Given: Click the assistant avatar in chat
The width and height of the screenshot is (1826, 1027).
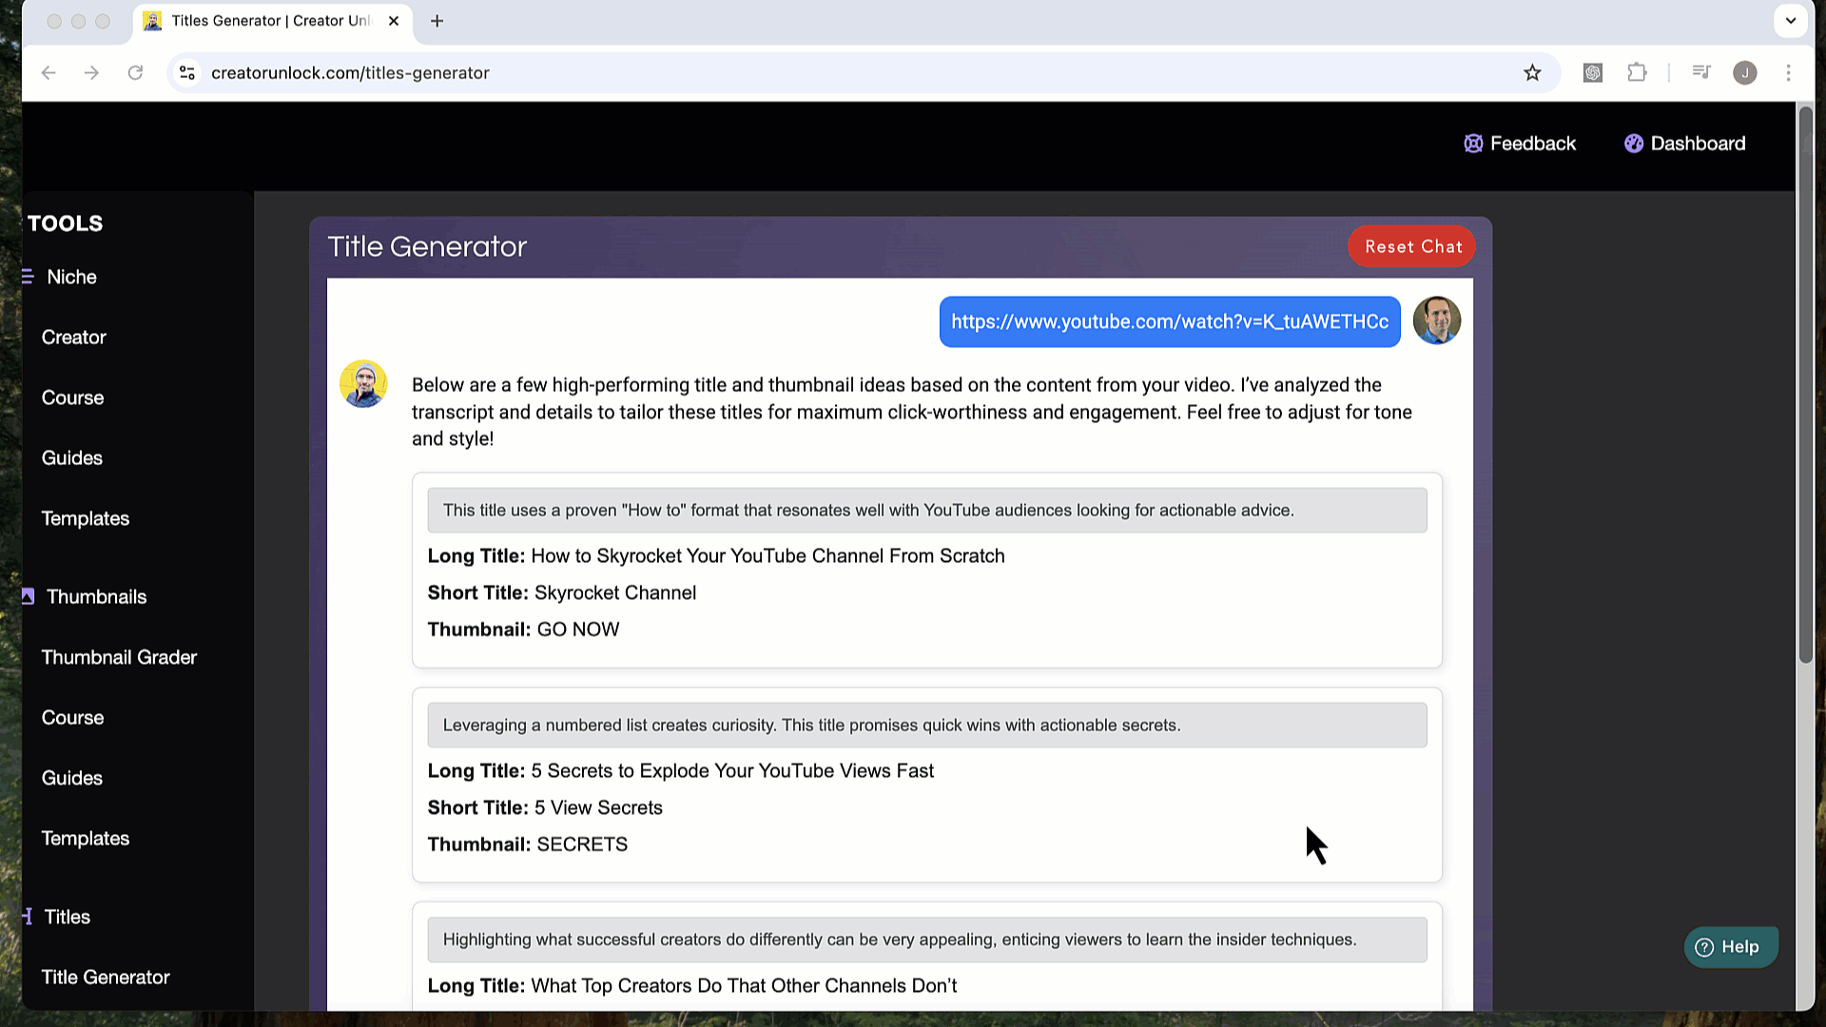Looking at the screenshot, I should pyautogui.click(x=363, y=384).
